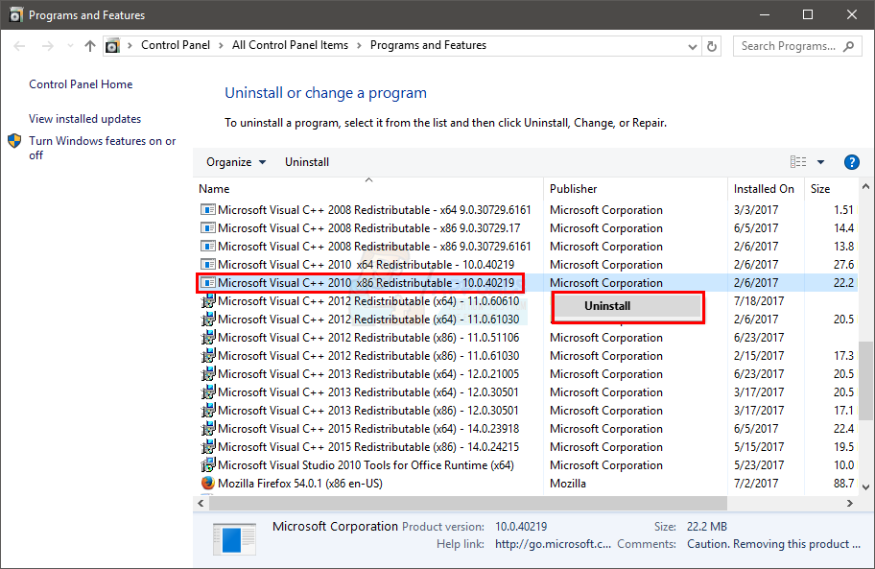The image size is (875, 569).
Task: Click the horizontal scrollbar right arrow
Action: click(x=849, y=503)
